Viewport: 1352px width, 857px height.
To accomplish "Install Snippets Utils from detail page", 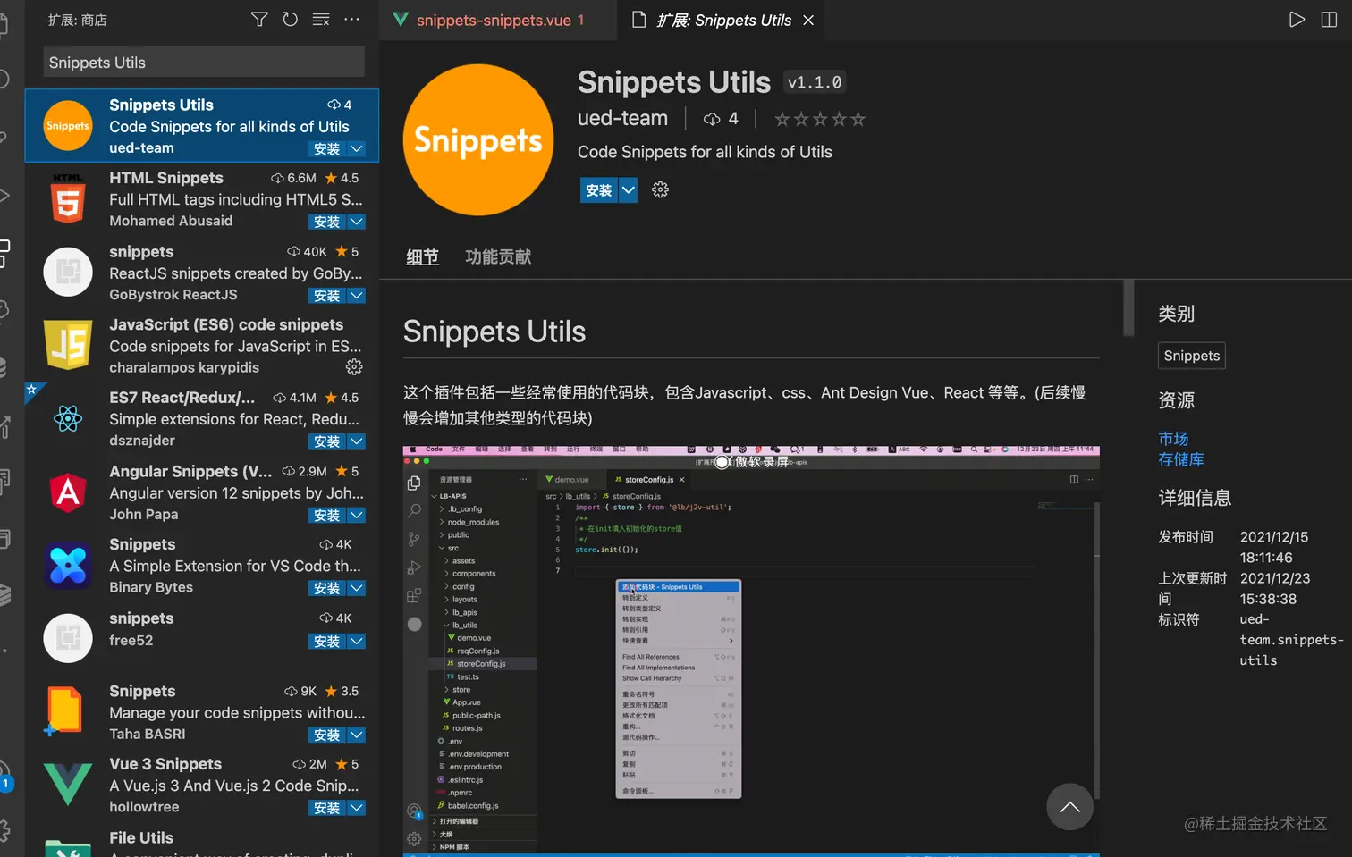I will coord(598,189).
